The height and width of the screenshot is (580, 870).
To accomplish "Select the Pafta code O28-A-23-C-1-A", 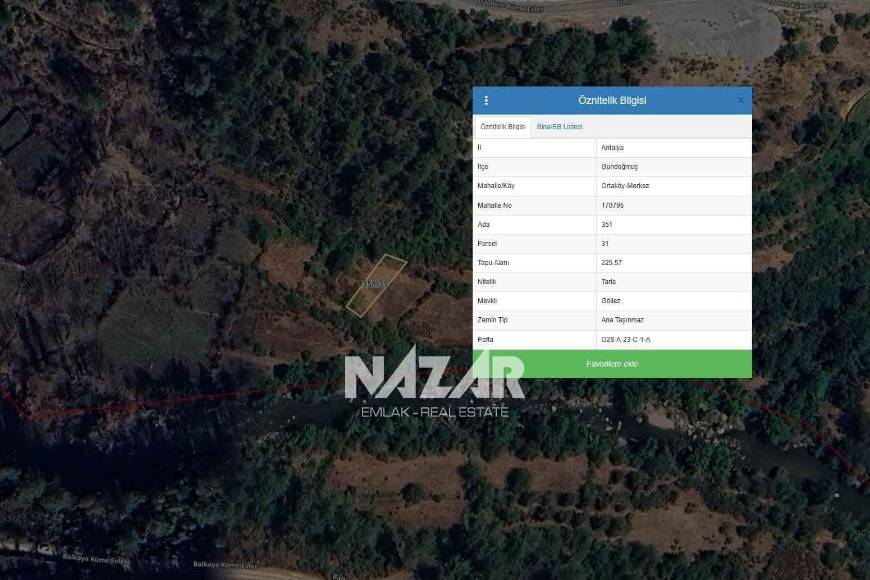I will tap(625, 340).
